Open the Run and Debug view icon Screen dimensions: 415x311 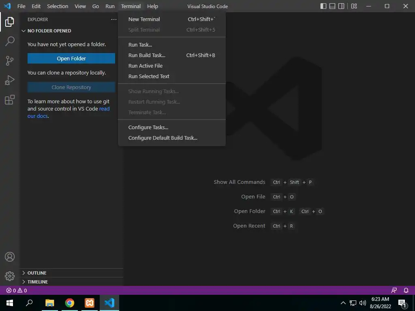[10, 80]
